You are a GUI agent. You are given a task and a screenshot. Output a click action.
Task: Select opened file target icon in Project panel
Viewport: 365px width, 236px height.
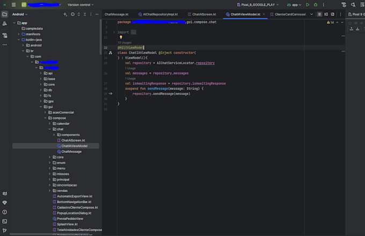pos(72,14)
